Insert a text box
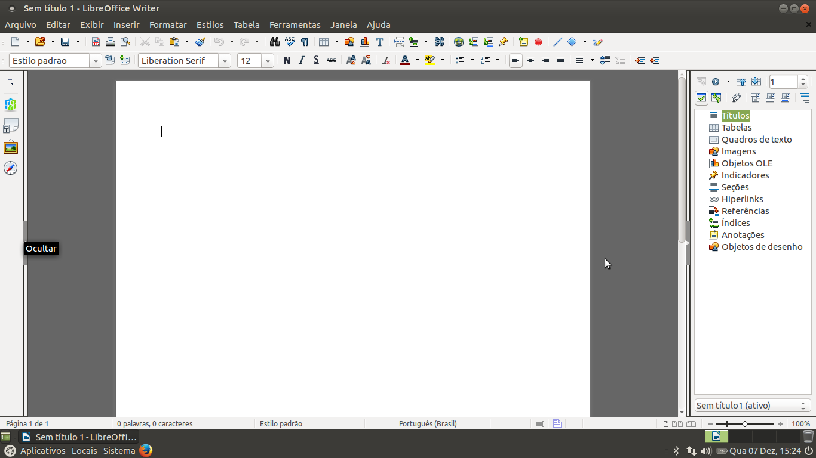The width and height of the screenshot is (816, 458). pos(379,42)
